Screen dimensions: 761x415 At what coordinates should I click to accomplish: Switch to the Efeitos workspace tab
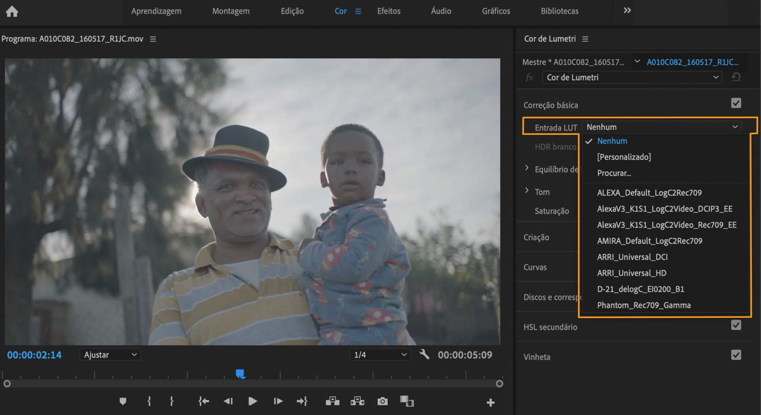click(x=388, y=11)
